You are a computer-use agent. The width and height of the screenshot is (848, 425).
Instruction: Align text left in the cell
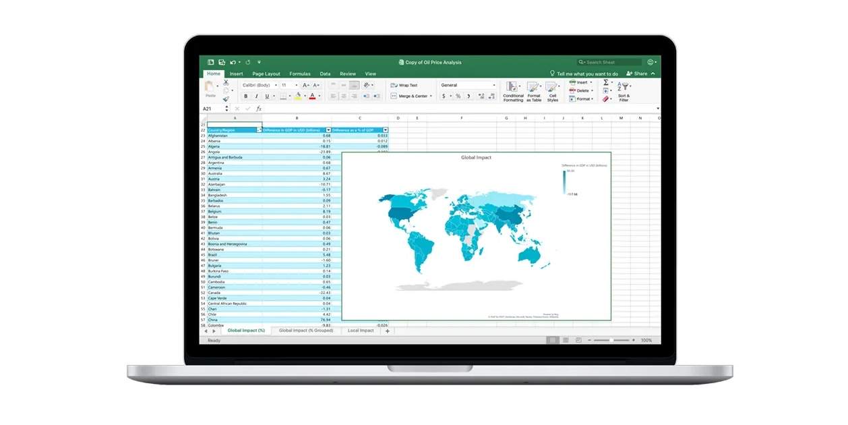pos(333,96)
